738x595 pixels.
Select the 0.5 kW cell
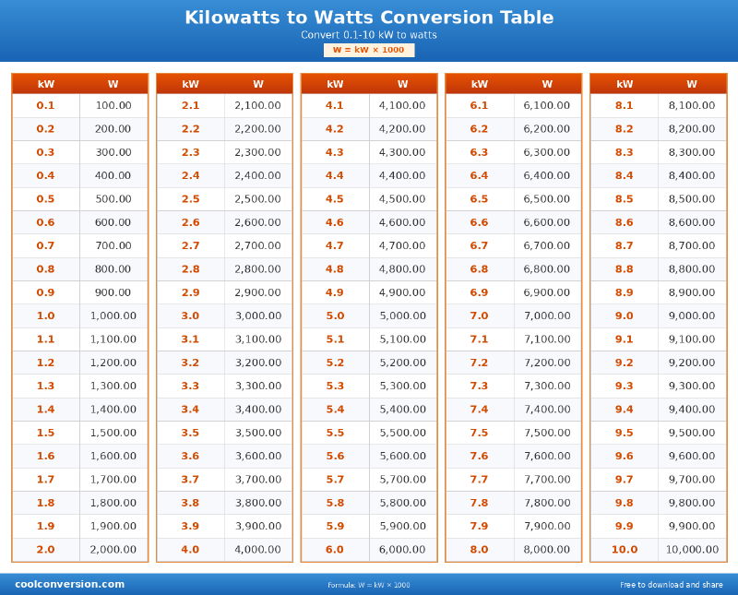[x=45, y=198]
